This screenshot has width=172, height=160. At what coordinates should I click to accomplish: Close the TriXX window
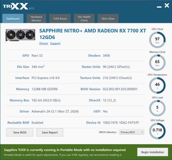tap(167, 5)
